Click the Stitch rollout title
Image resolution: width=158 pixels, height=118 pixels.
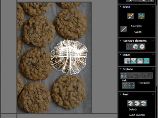pos(126,55)
